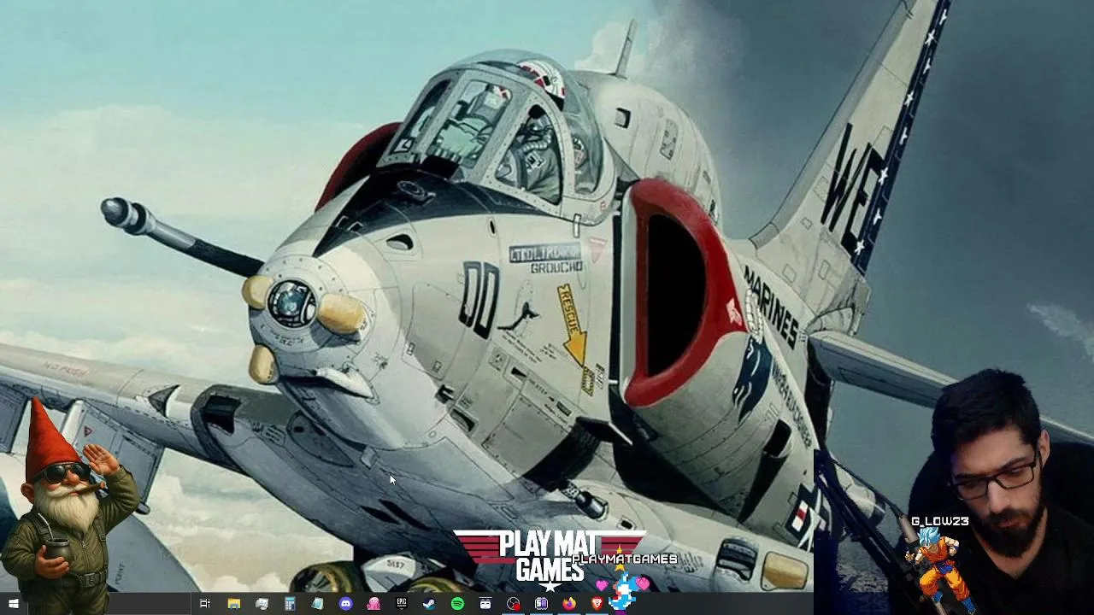Open Discord from the taskbar
1094x615 pixels.
(x=345, y=604)
